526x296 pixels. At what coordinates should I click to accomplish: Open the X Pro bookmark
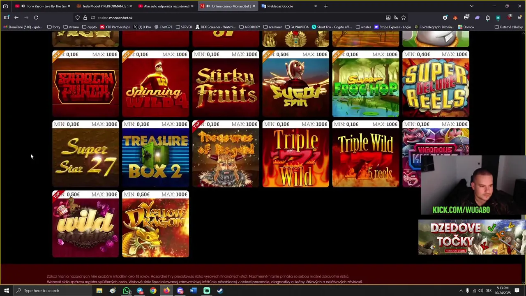[142, 27]
